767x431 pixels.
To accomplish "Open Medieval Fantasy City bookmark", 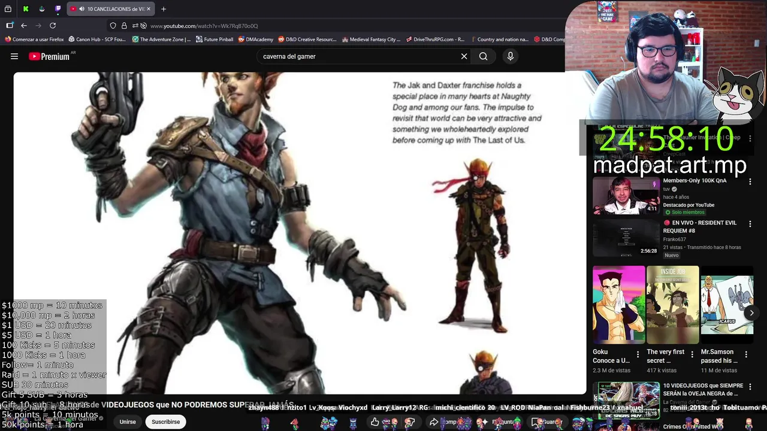I will click(x=371, y=40).
